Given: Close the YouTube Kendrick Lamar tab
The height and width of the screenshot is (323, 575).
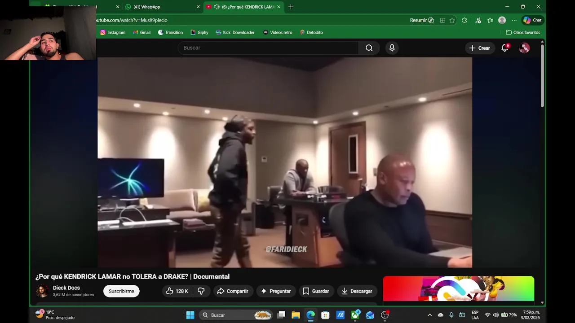Looking at the screenshot, I should [279, 7].
